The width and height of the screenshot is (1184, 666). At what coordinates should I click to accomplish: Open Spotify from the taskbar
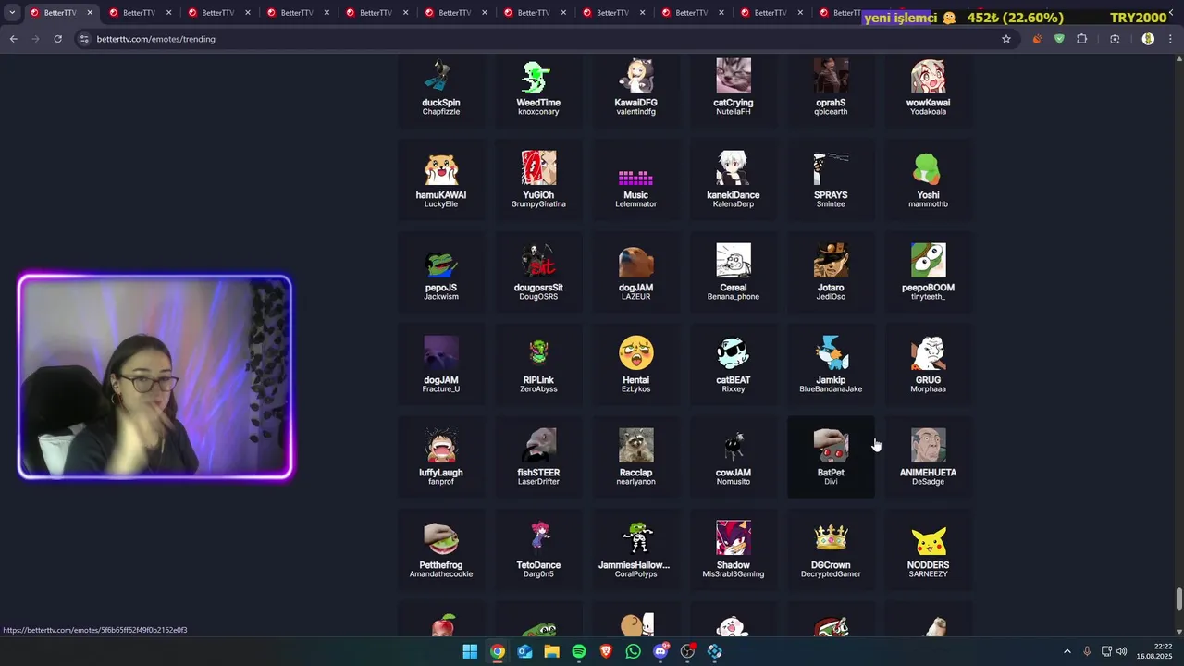(x=579, y=651)
